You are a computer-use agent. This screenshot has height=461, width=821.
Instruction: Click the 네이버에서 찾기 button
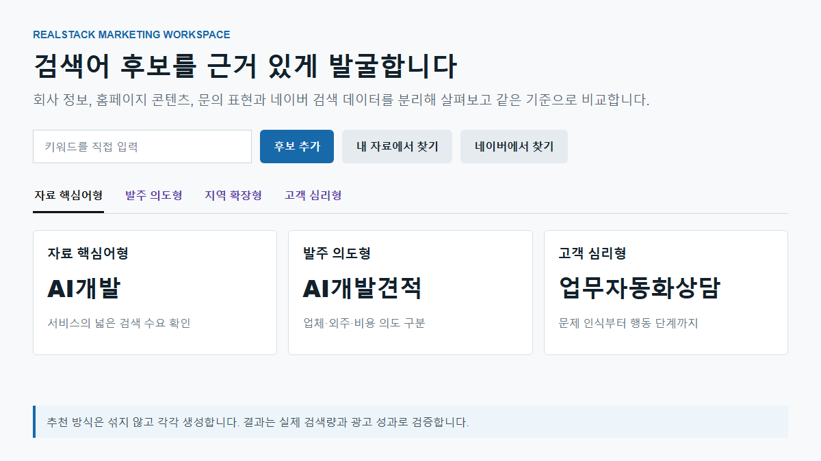tap(514, 146)
